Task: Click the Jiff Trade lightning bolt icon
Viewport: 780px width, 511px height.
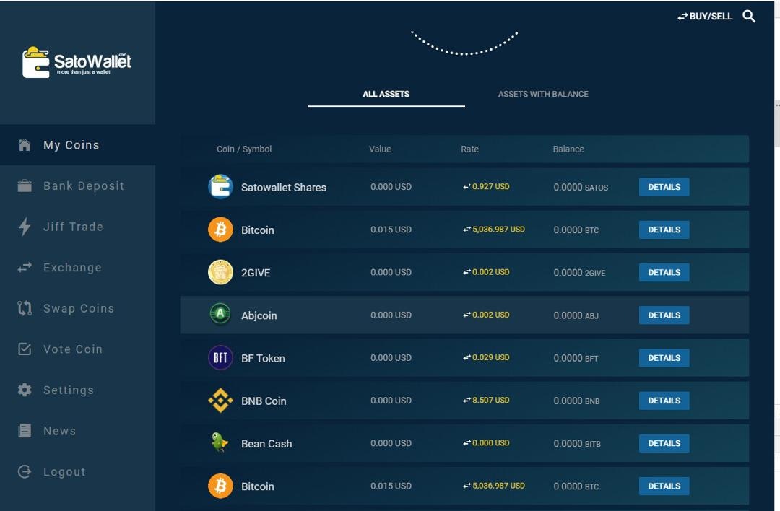Action: 25,226
